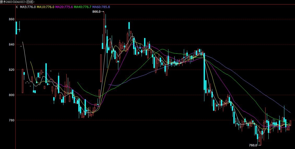Click the lowest candle just above the 760.0 marker
The width and height of the screenshot is (295, 149).
[260, 139]
